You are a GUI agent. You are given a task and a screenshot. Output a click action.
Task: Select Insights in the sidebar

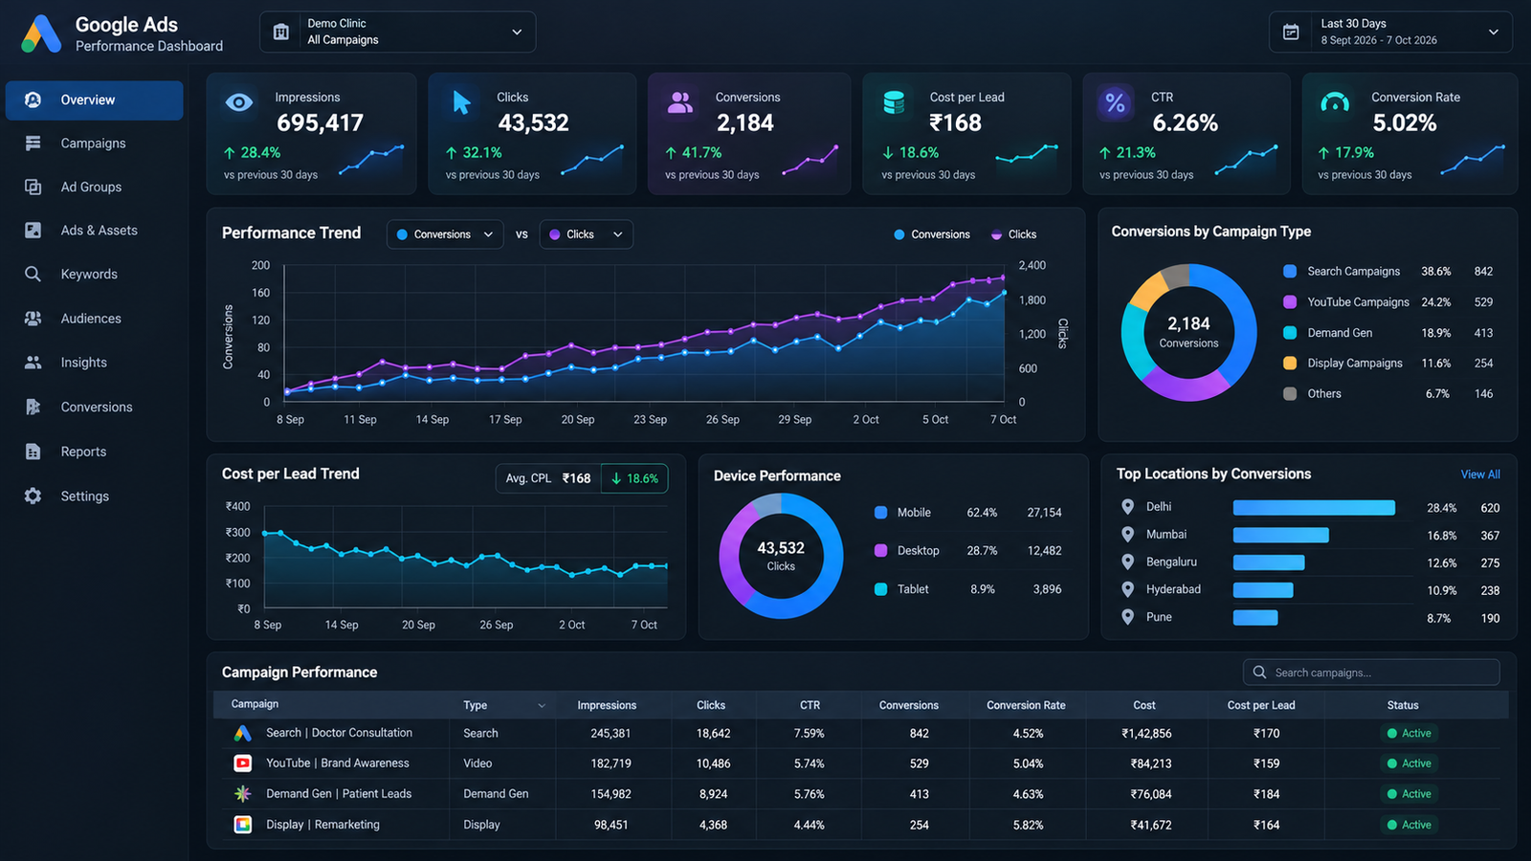(94, 363)
